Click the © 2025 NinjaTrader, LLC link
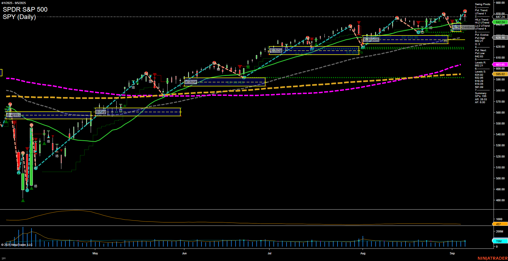The height and width of the screenshot is (261, 508). (17, 244)
